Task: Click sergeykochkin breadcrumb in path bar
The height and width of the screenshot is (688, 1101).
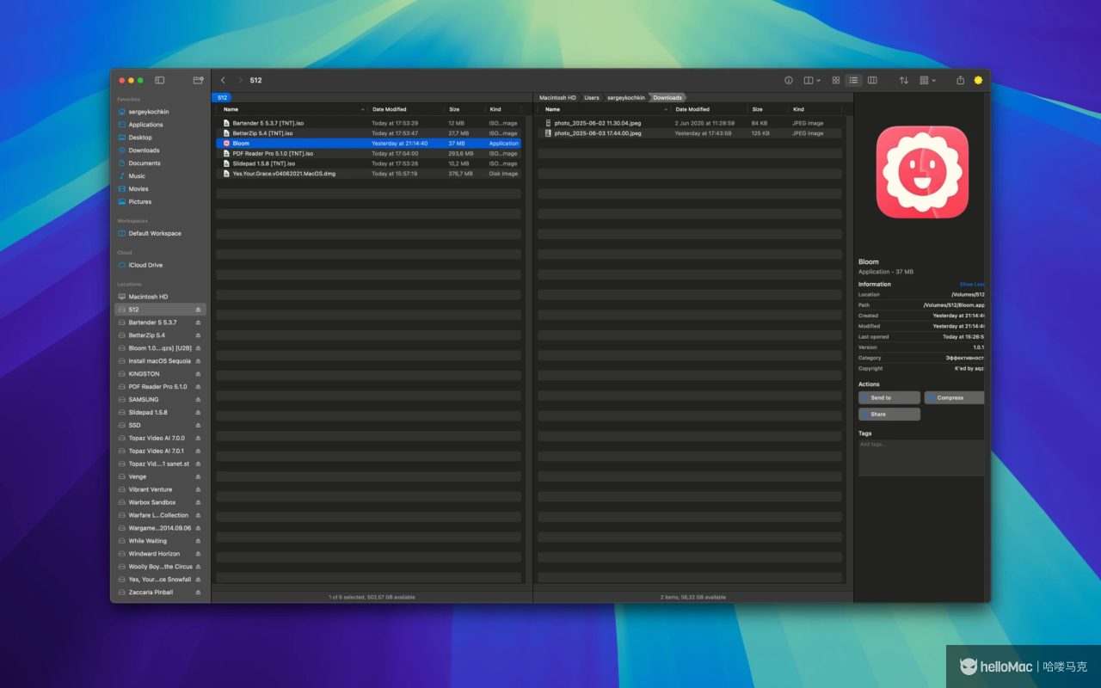Action: click(626, 98)
